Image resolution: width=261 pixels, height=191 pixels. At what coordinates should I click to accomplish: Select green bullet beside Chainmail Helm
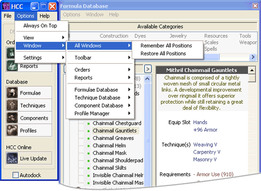[x=89, y=146]
